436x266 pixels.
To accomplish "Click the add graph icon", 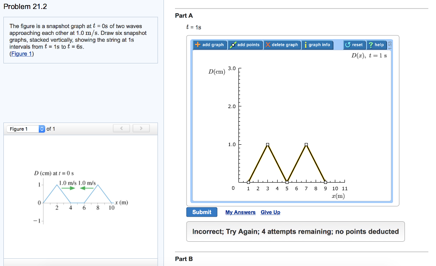I will click(209, 45).
